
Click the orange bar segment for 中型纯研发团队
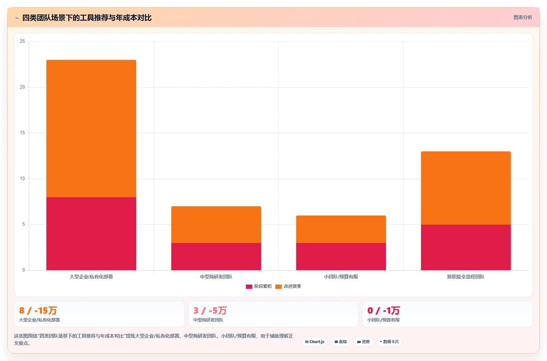pyautogui.click(x=216, y=225)
